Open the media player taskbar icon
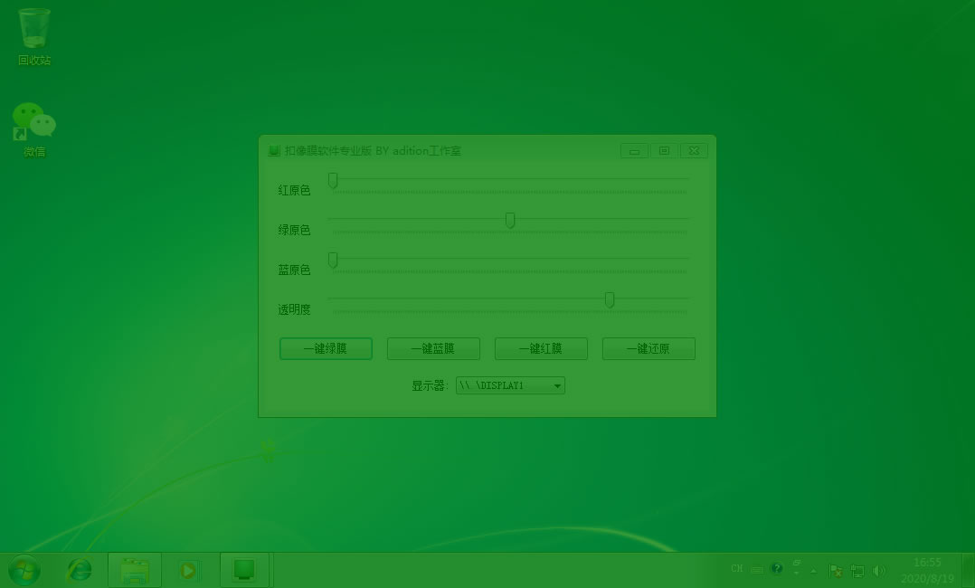The width and height of the screenshot is (975, 588). point(188,570)
